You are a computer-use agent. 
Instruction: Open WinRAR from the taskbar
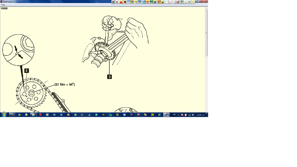pyautogui.click(x=82, y=115)
